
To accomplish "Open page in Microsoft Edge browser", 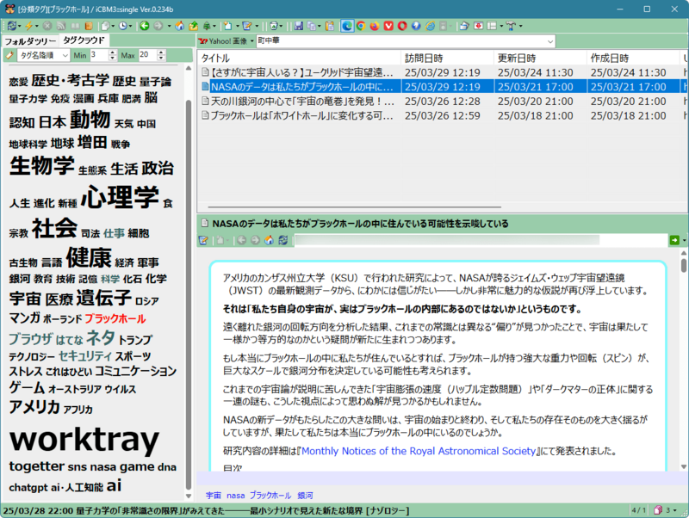I will pyautogui.click(x=347, y=26).
